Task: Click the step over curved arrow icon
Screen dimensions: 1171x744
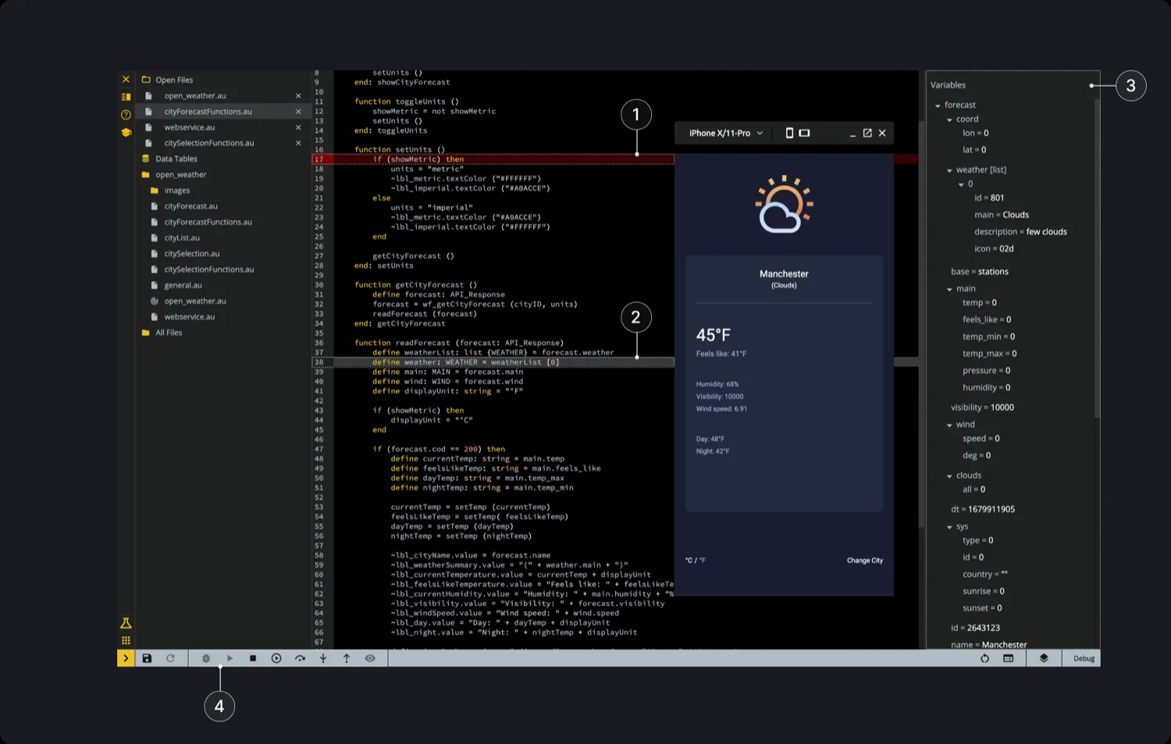Action: pyautogui.click(x=300, y=658)
